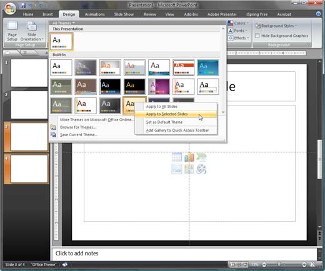Select the first white Built-In Office theme
The image size is (325, 271).
point(61,67)
